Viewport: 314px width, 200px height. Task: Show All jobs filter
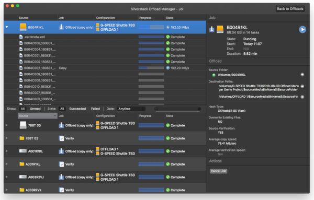tap(23, 109)
